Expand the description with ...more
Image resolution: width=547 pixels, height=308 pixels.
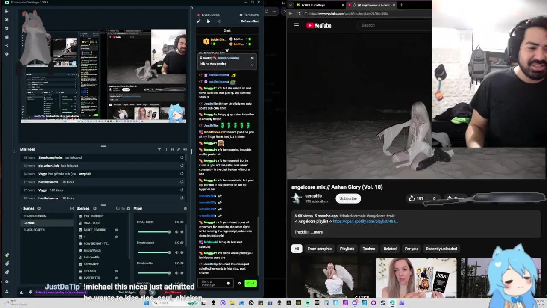317,232
